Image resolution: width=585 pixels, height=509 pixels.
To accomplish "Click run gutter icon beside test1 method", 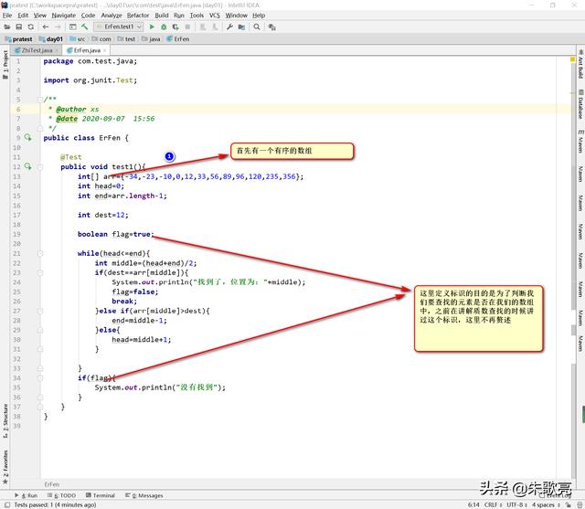I will (x=28, y=166).
